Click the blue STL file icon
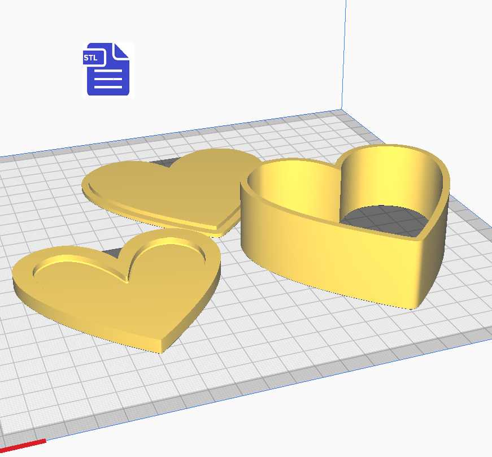 point(108,69)
